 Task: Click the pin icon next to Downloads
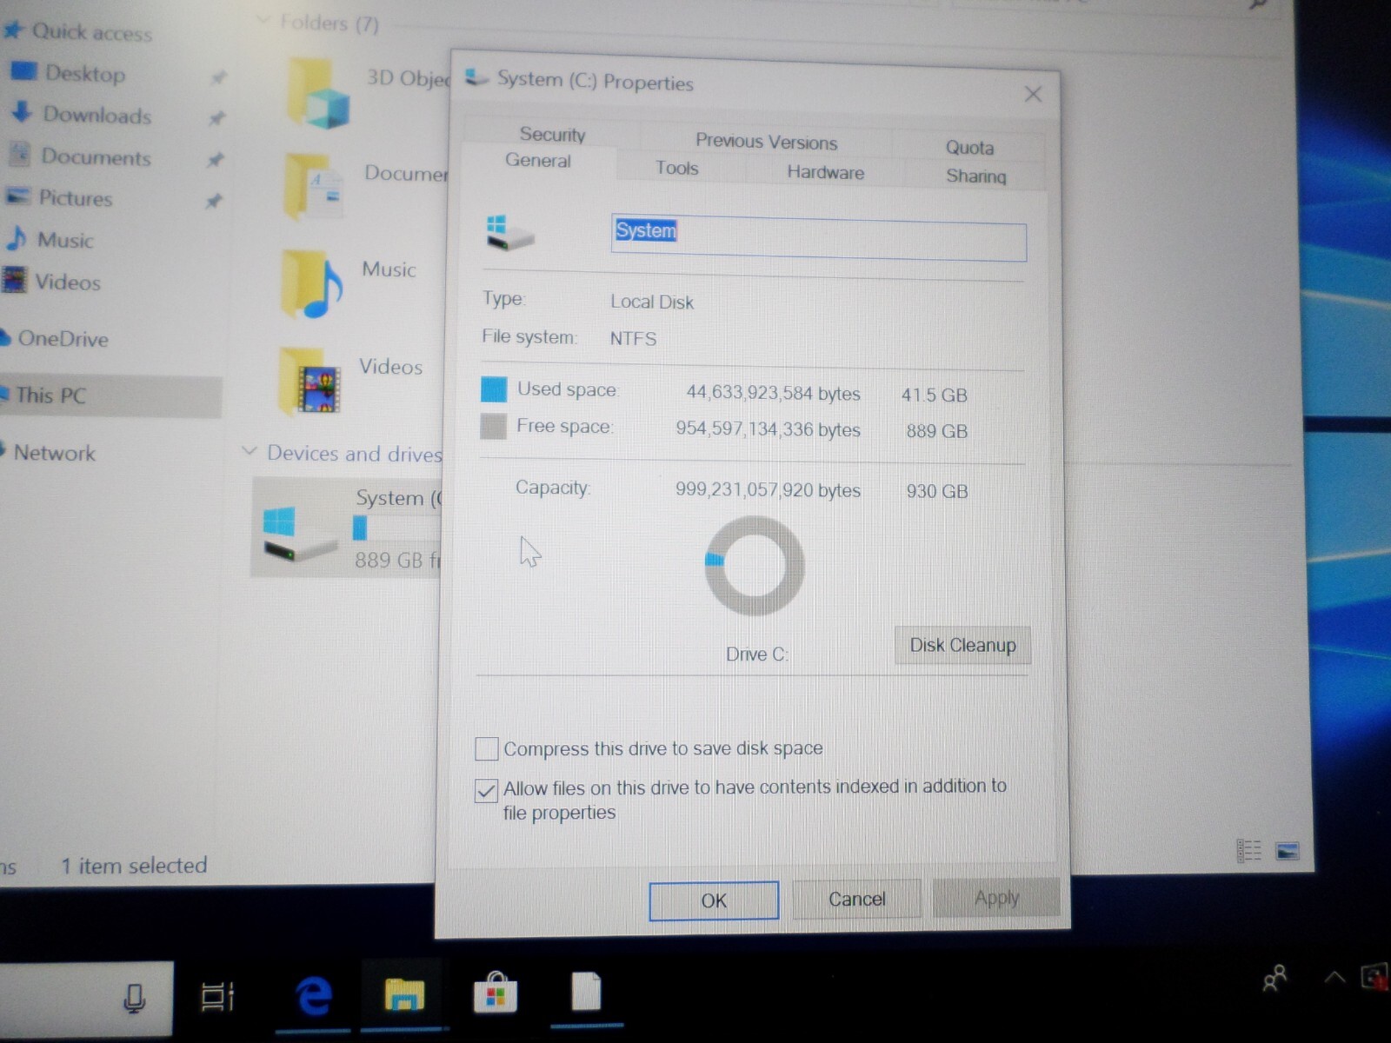point(216,118)
